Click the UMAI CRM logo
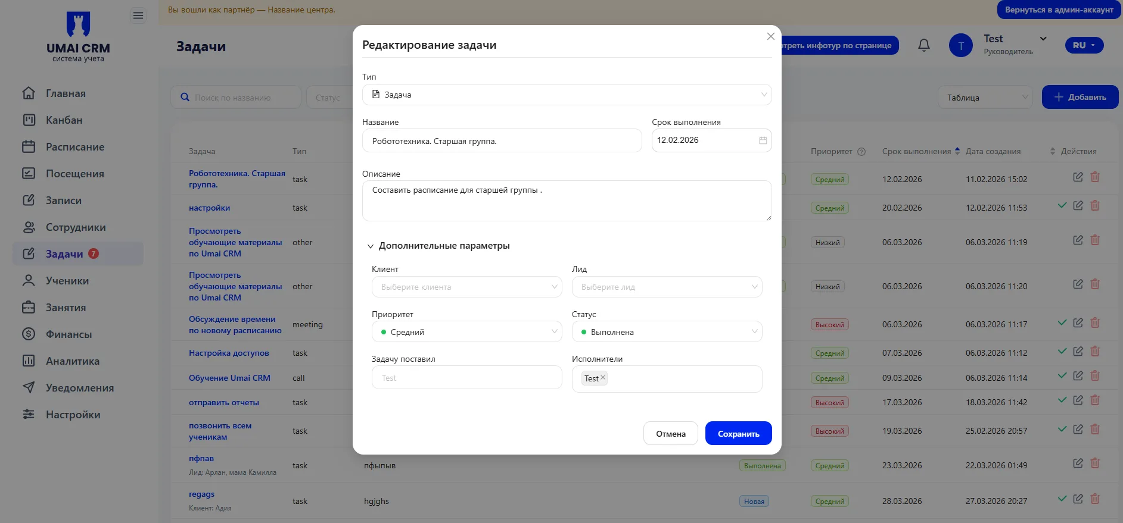Viewport: 1123px width, 523px height. pyautogui.click(x=78, y=36)
